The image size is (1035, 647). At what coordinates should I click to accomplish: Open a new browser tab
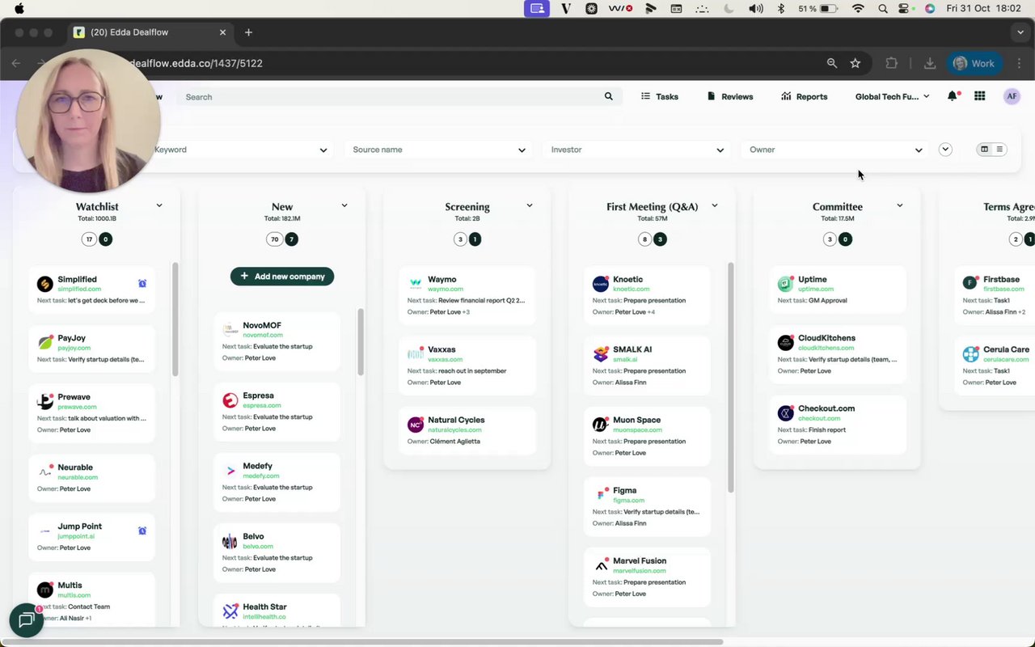(248, 32)
